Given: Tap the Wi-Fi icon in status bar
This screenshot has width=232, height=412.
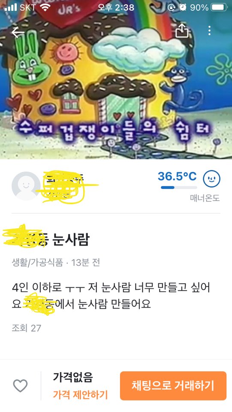Looking at the screenshot, I should (45, 7).
